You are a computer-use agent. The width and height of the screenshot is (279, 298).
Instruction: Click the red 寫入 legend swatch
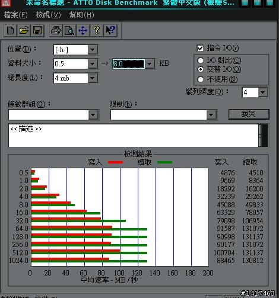[x=116, y=162]
